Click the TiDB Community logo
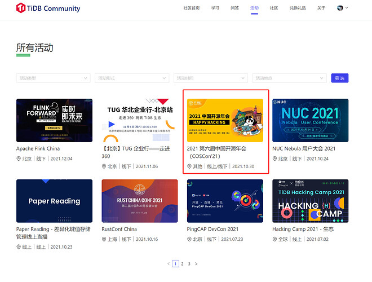 [x=48, y=8]
